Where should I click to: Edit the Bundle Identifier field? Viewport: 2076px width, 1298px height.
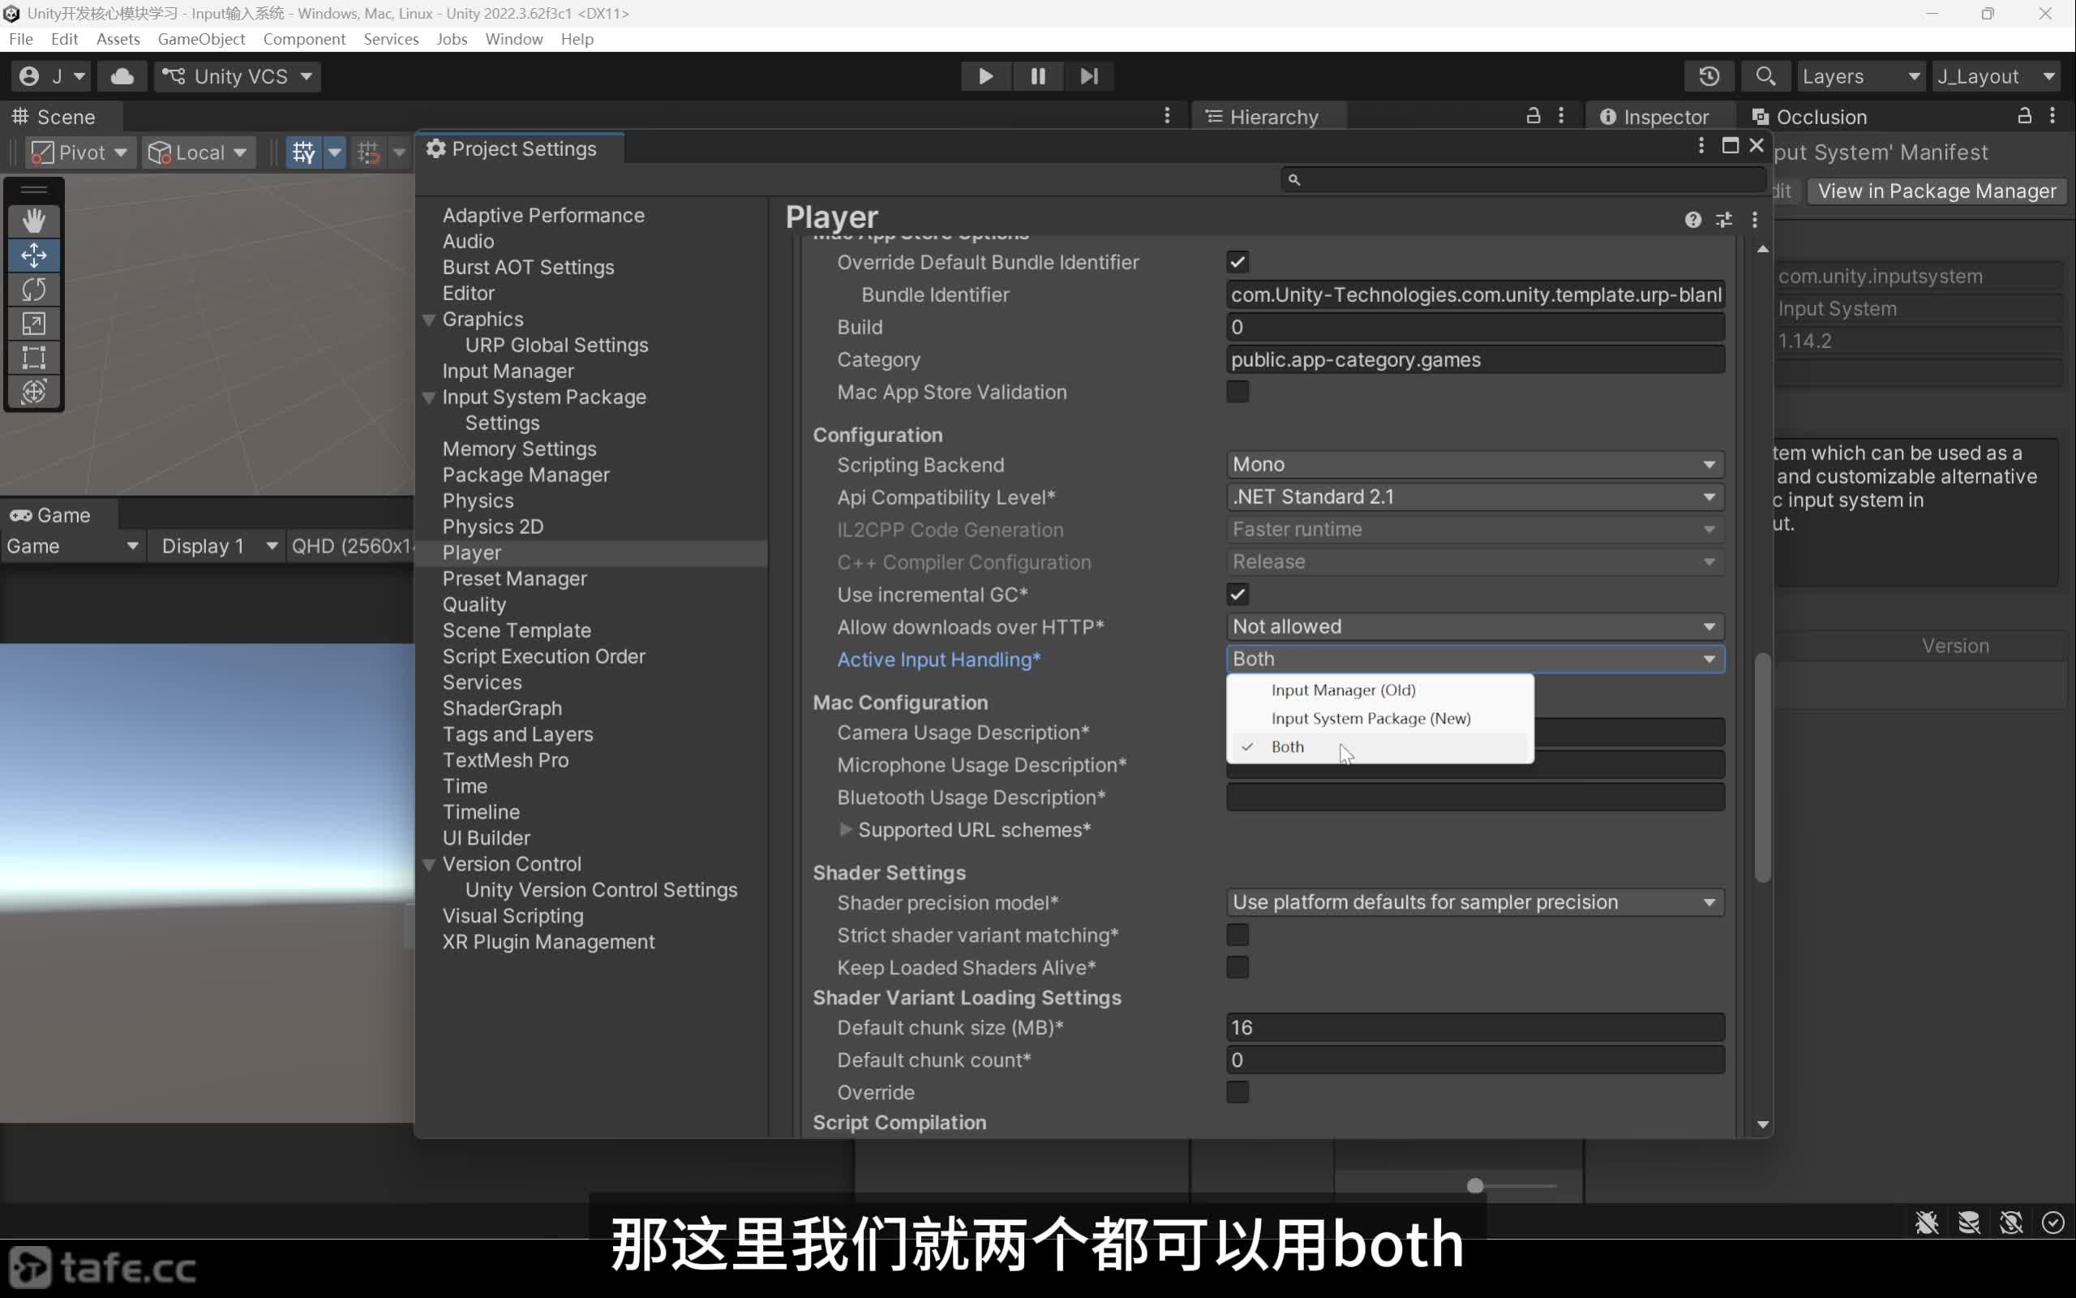click(x=1474, y=294)
